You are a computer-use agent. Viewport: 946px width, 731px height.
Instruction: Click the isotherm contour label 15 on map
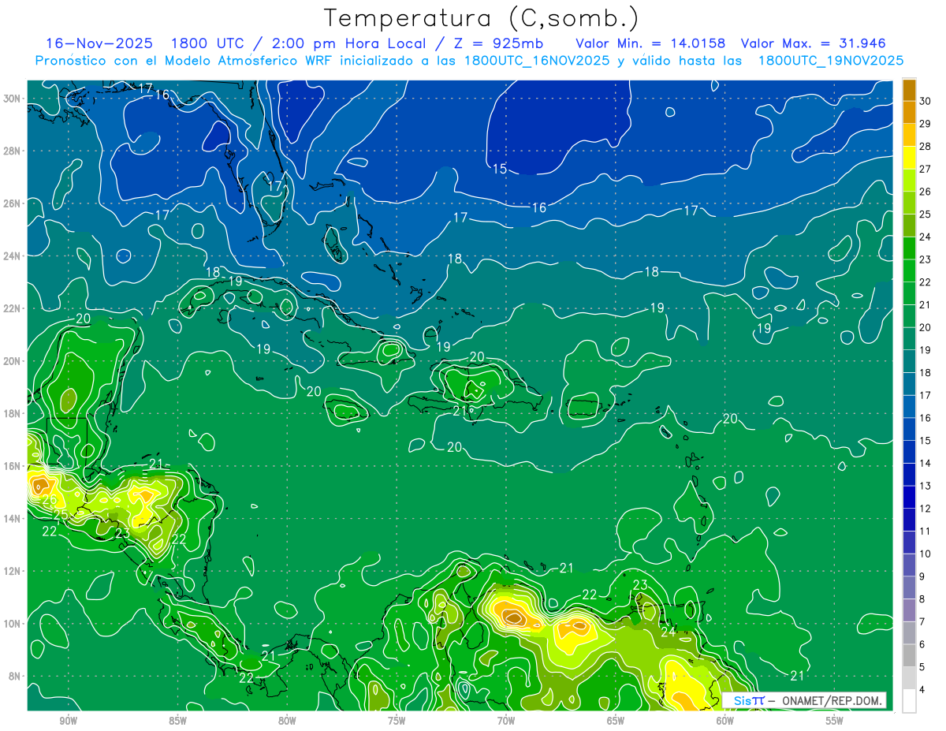(x=500, y=169)
